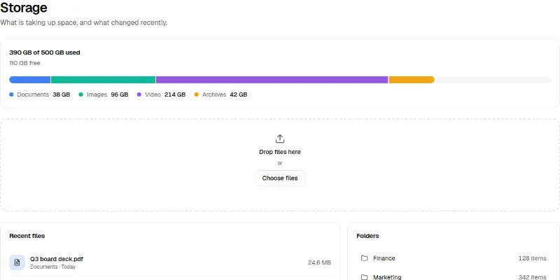
Task: Click the Recent files heading
Action: 27,236
